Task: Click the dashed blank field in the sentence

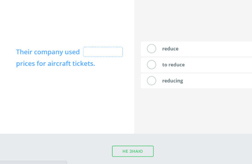Action: point(103,52)
